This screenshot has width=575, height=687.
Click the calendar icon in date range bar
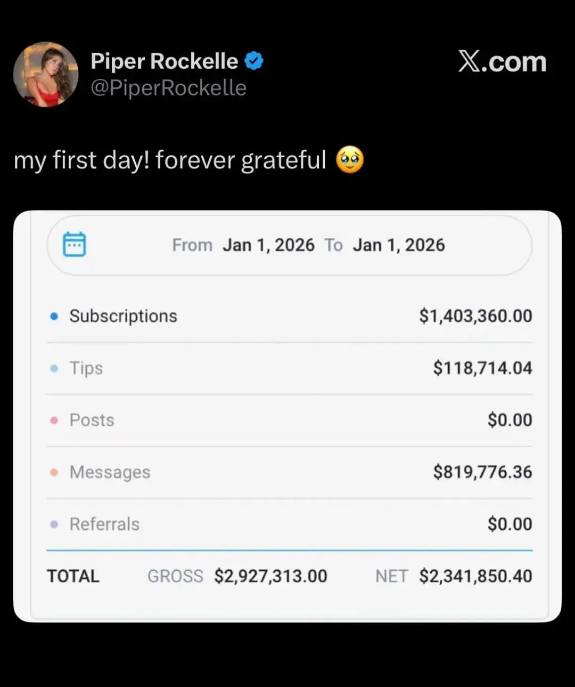tap(75, 245)
